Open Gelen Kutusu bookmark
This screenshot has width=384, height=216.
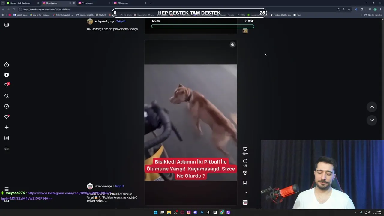(62, 15)
